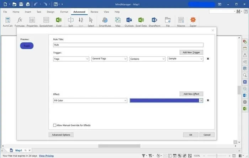
Task: Click the SharePoint icon
Action: tap(154, 22)
